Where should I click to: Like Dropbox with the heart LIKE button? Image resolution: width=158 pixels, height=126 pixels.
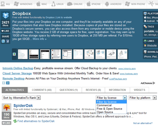click(x=5, y=31)
